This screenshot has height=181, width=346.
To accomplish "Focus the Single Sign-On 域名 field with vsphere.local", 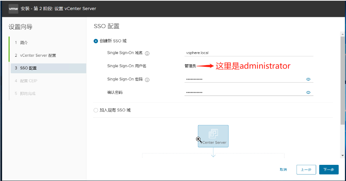I will tap(249, 53).
